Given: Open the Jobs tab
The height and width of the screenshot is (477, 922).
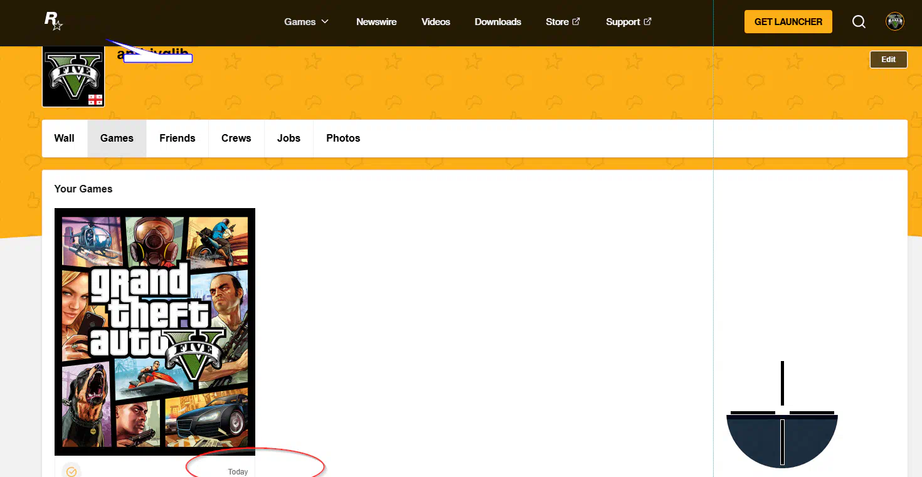Looking at the screenshot, I should pyautogui.click(x=289, y=139).
